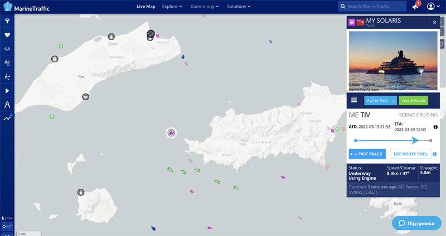
Task: Click the USE ROUTE TOOL button
Action: 410,154
